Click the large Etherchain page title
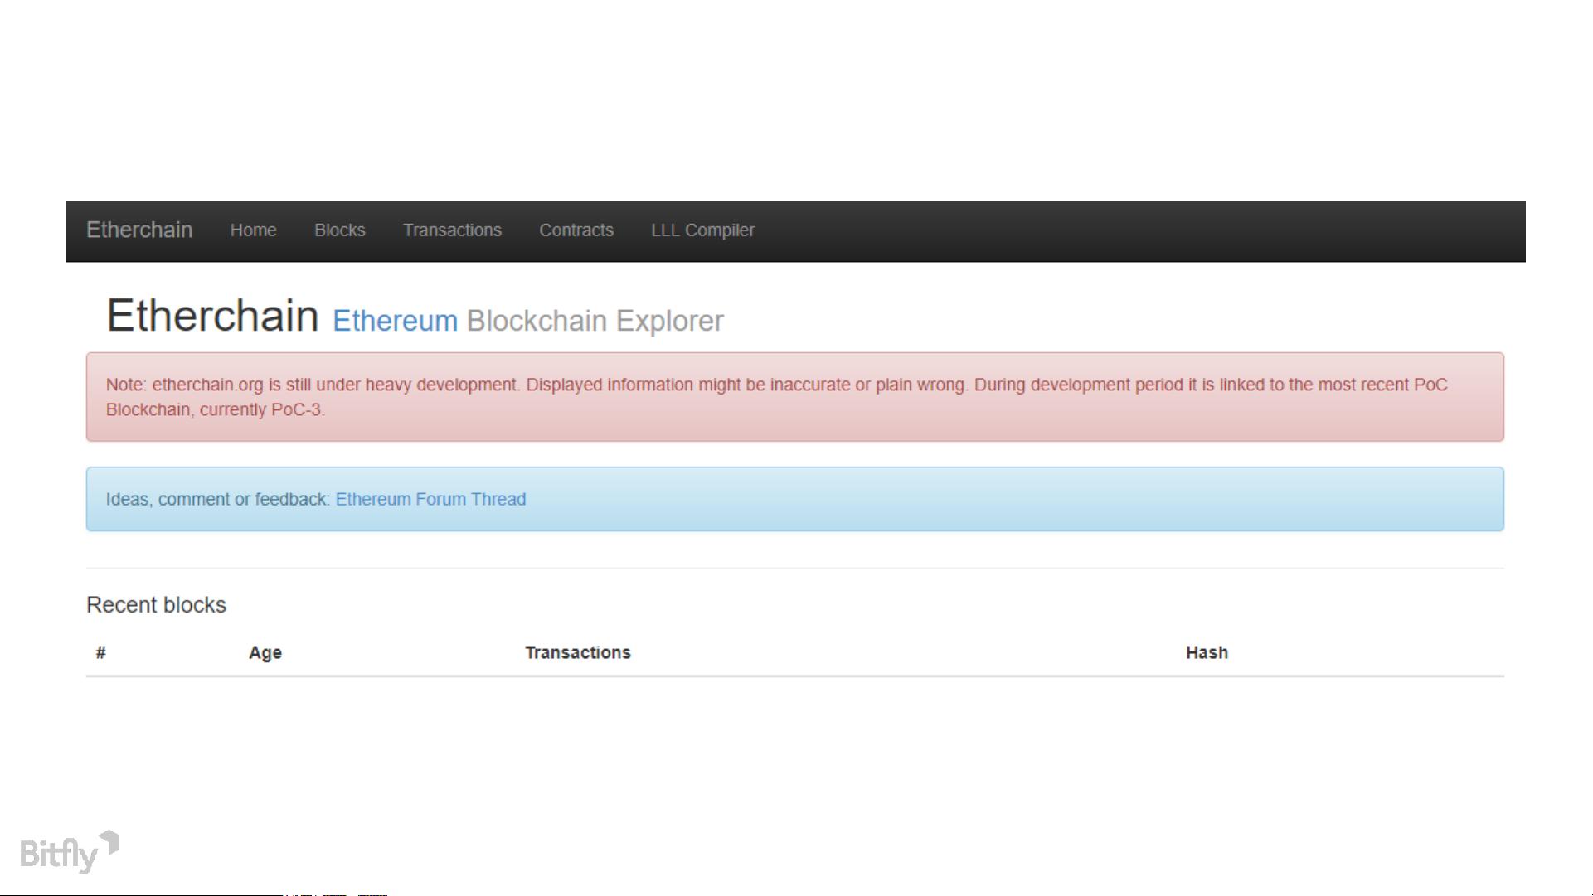1593x896 pixels. point(213,316)
